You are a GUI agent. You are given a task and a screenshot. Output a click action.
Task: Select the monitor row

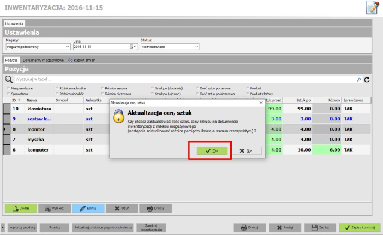click(187, 129)
